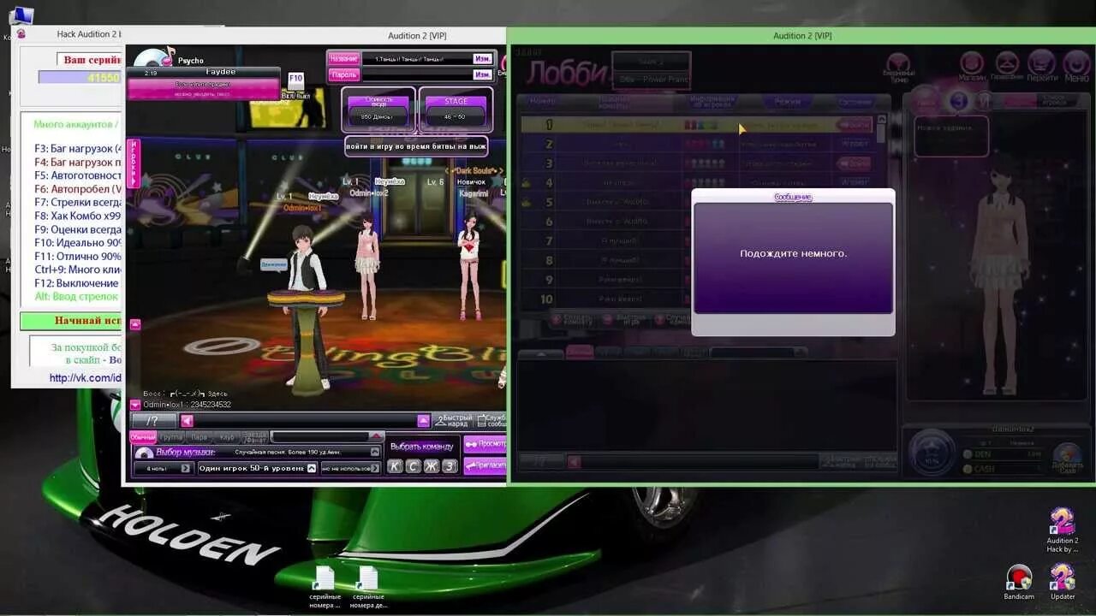Select team button З
1096x616 pixels.
coord(450,466)
